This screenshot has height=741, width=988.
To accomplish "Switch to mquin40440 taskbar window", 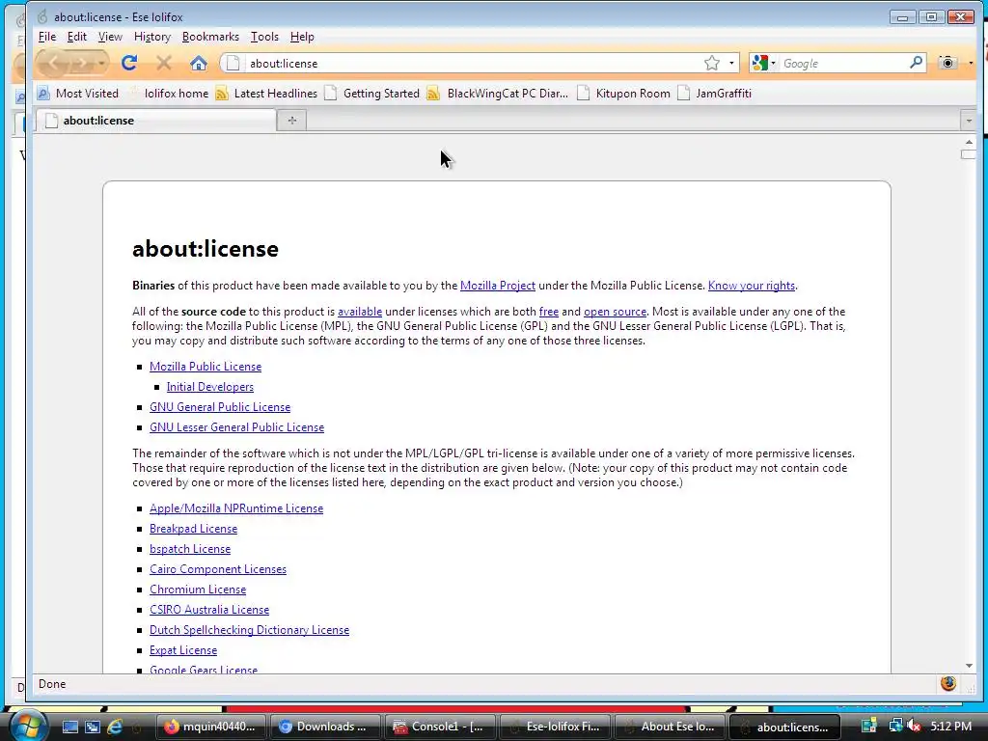I will pyautogui.click(x=210, y=727).
